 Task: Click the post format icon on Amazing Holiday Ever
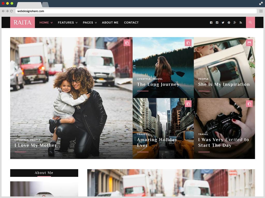pyautogui.click(x=188, y=104)
